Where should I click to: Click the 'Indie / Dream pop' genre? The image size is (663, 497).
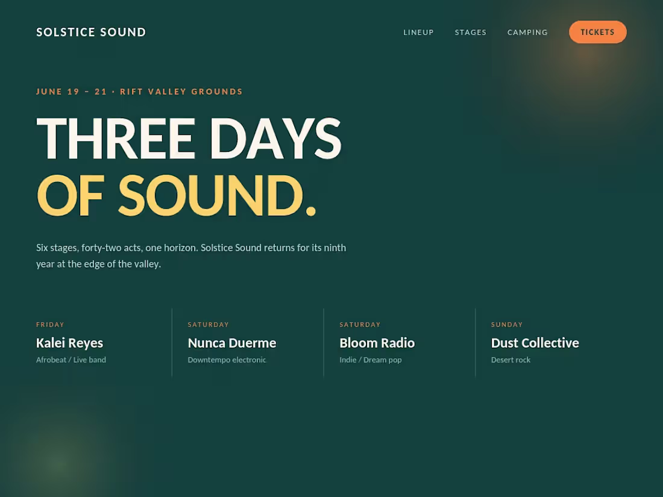point(371,360)
